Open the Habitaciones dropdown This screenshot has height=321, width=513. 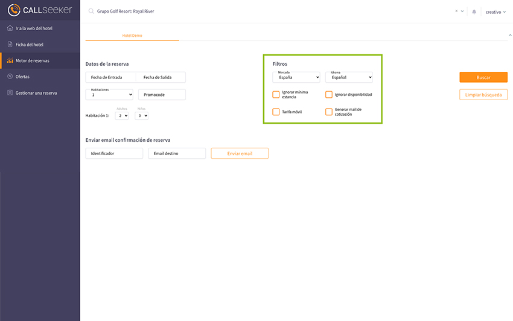(x=109, y=95)
